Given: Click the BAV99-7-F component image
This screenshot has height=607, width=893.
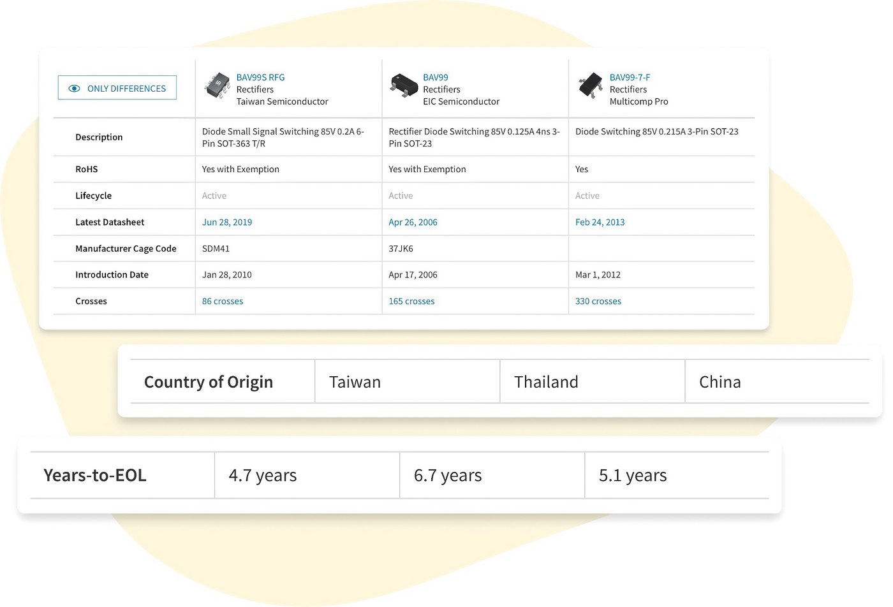Looking at the screenshot, I should tap(591, 85).
